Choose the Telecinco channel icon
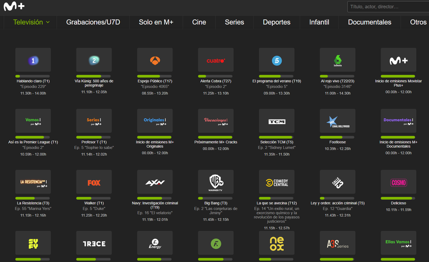429x262 pixels. (277, 60)
